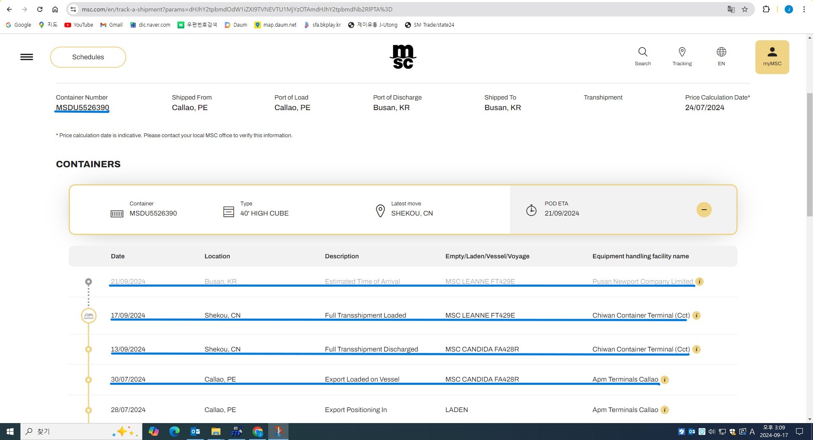The image size is (813, 440).
Task: Click the volume icon in system tray
Action: pyautogui.click(x=712, y=432)
